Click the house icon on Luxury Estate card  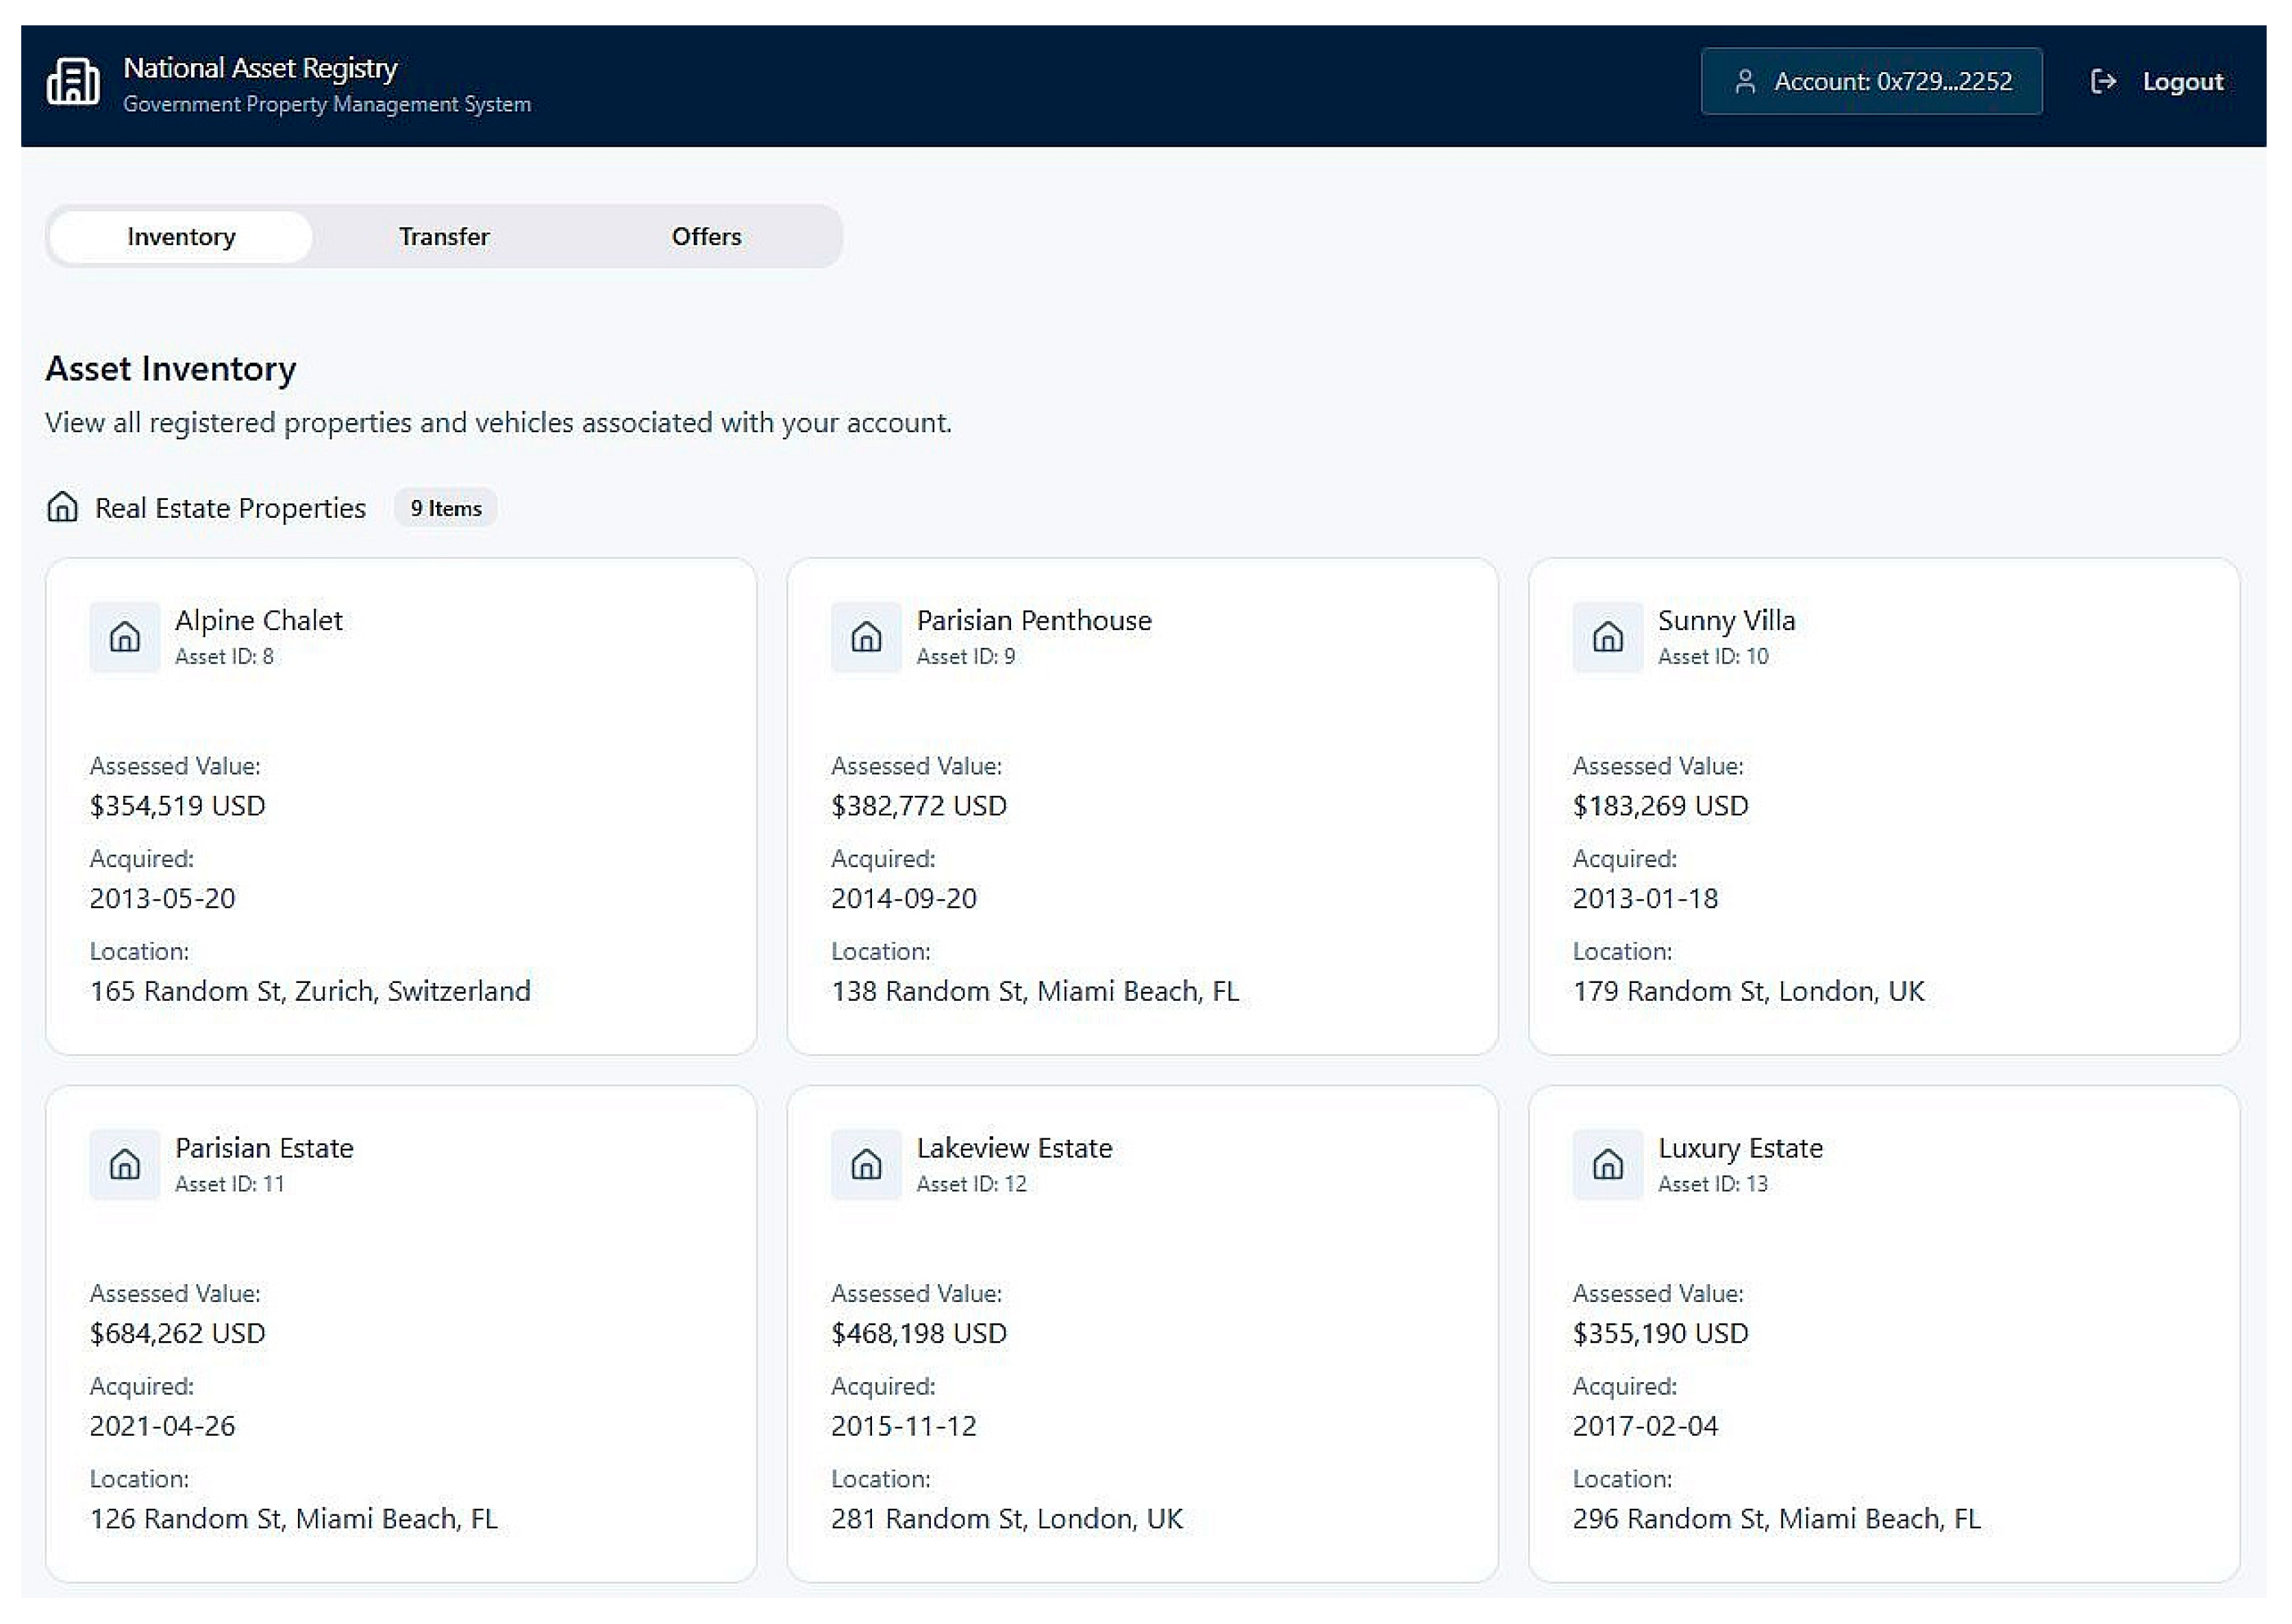click(x=1607, y=1164)
